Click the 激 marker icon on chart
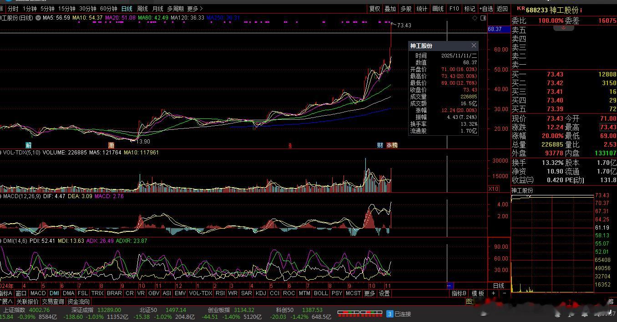617x322 pixels. [111, 145]
